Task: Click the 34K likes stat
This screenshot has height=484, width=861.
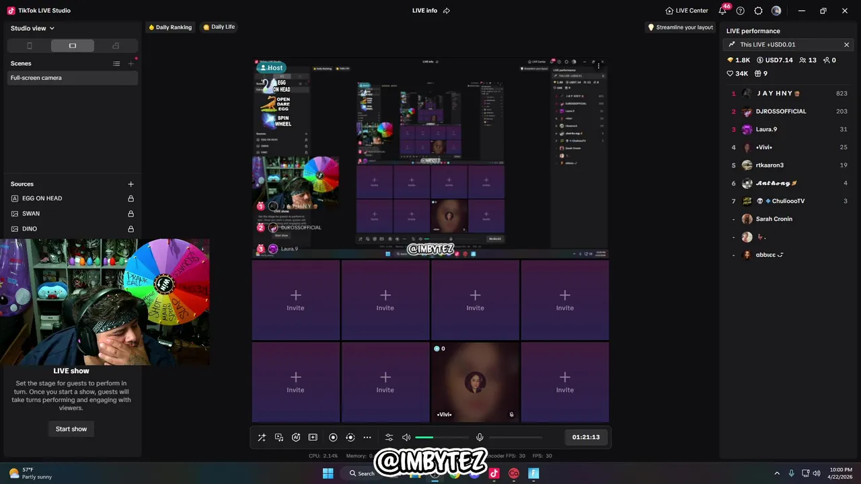Action: (737, 74)
